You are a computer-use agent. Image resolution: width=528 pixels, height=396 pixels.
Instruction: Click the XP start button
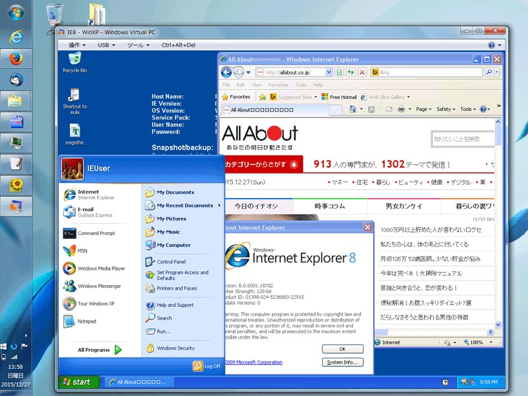[x=79, y=382]
